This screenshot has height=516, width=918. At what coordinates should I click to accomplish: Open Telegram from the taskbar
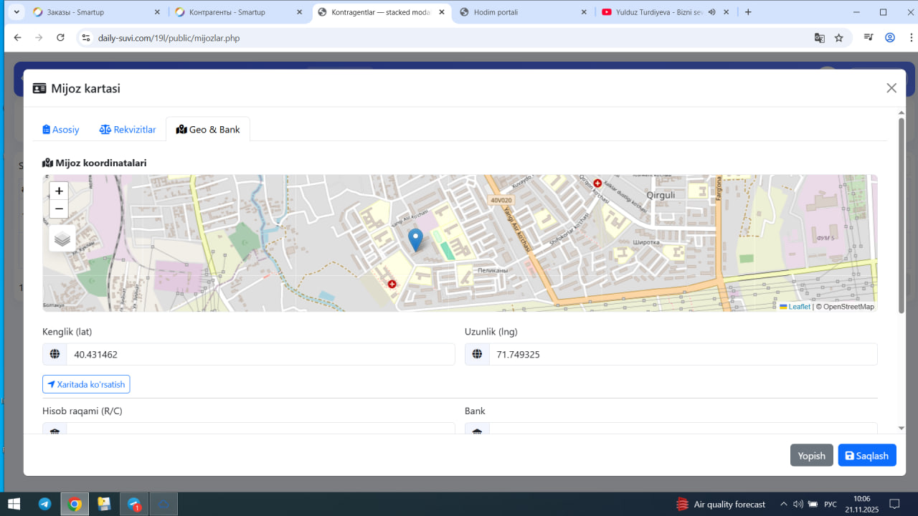tap(45, 505)
